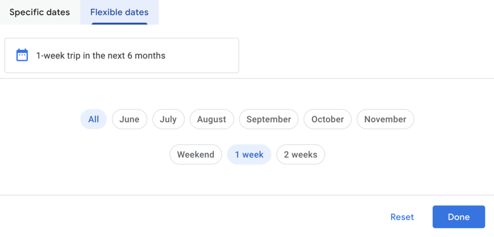The width and height of the screenshot is (494, 237).
Task: Pick the July month chip
Action: (x=168, y=119)
